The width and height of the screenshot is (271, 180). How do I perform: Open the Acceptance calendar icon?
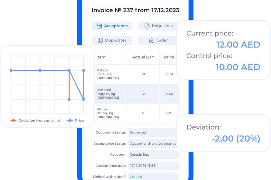pos(99,26)
